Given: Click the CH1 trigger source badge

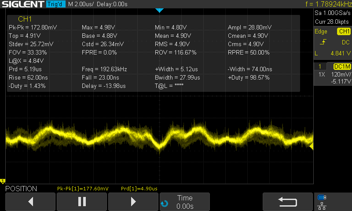Looking at the screenshot, I should click(x=344, y=31).
